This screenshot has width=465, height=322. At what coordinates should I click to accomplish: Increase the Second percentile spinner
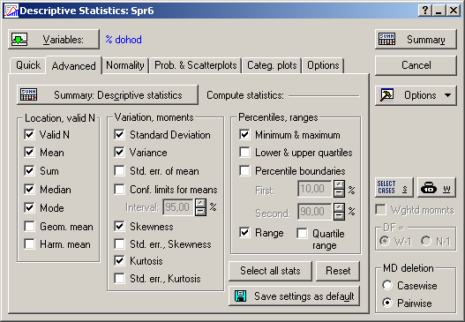(339, 207)
